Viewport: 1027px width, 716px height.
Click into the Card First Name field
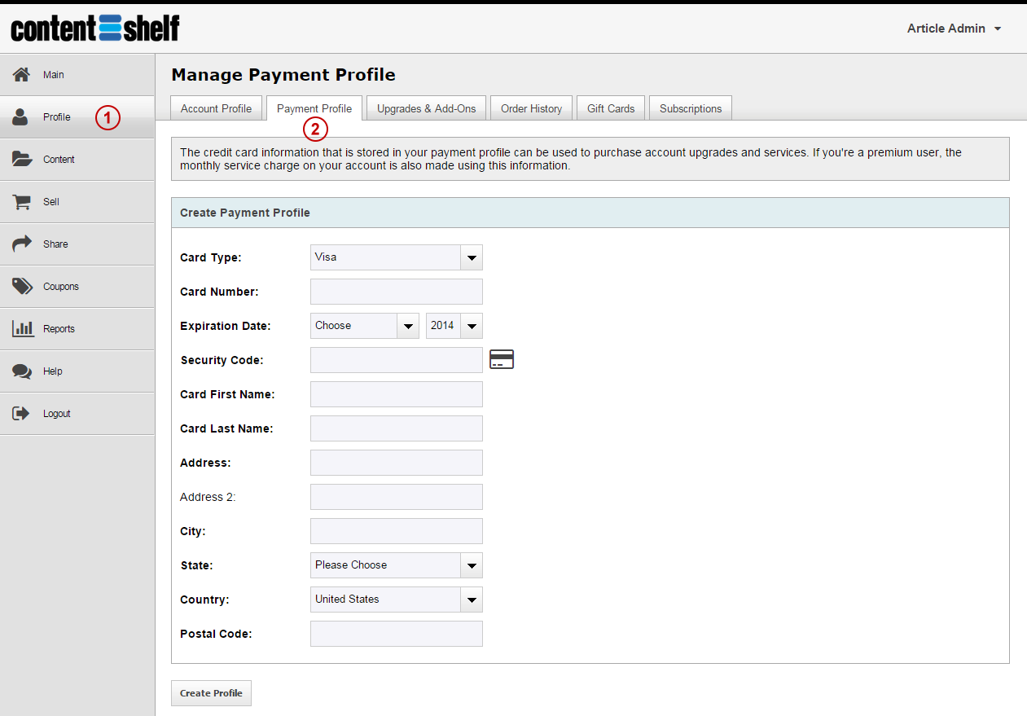397,394
